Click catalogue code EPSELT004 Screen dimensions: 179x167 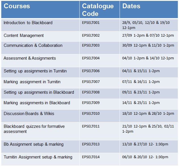click(x=91, y=58)
